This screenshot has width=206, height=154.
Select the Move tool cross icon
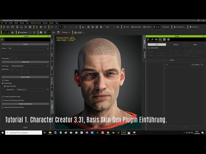[65, 27]
